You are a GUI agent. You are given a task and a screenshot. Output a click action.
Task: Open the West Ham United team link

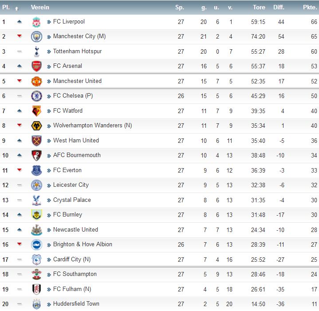coord(76,140)
